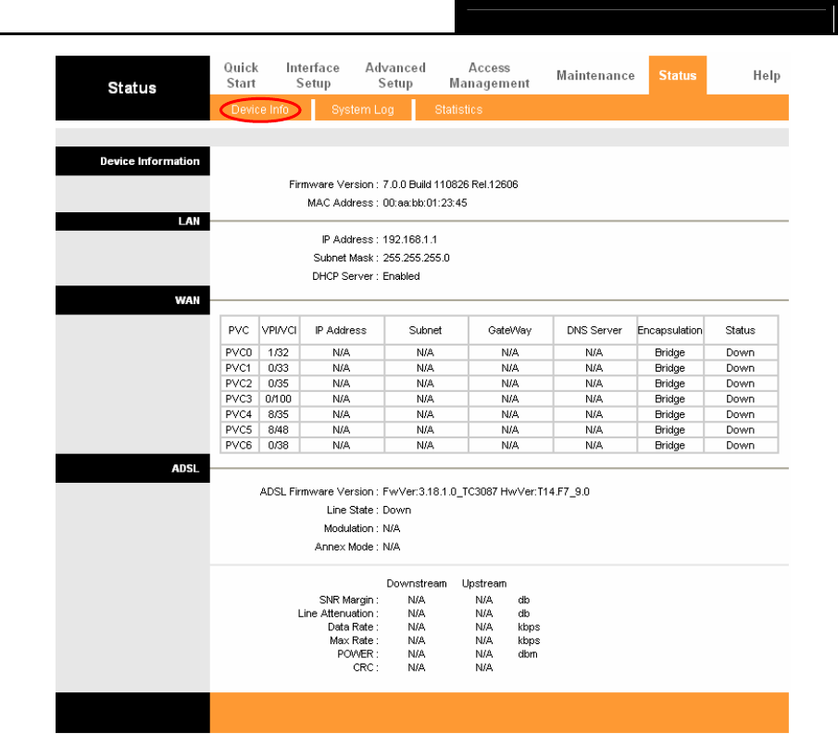Image resolution: width=838 pixels, height=734 pixels.
Task: View the Statistics submenu
Action: click(x=458, y=109)
